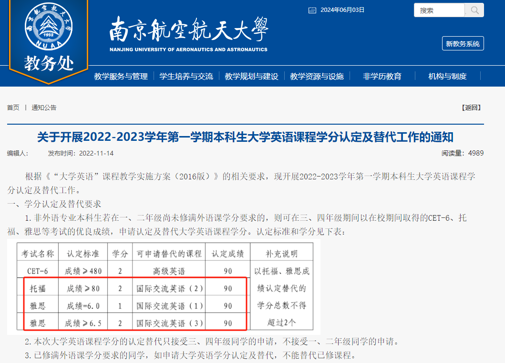Open the 新教务系统 button
This screenshot has width=505, height=363.
pyautogui.click(x=463, y=44)
